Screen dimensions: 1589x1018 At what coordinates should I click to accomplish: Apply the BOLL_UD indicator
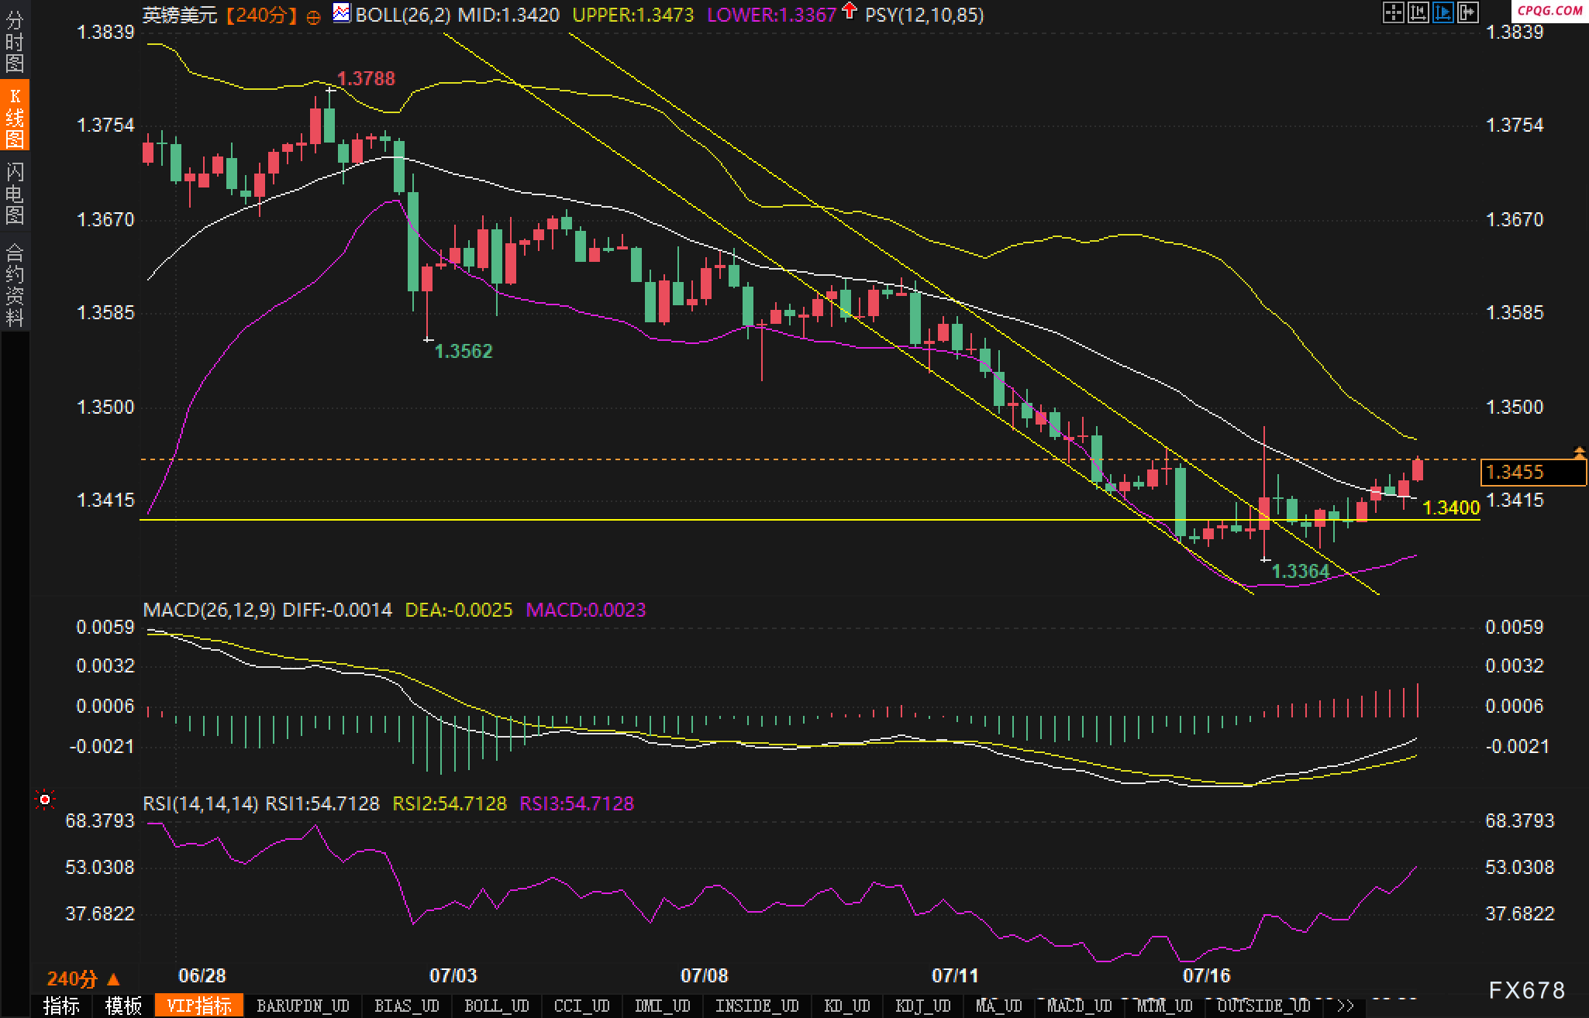point(496,1006)
